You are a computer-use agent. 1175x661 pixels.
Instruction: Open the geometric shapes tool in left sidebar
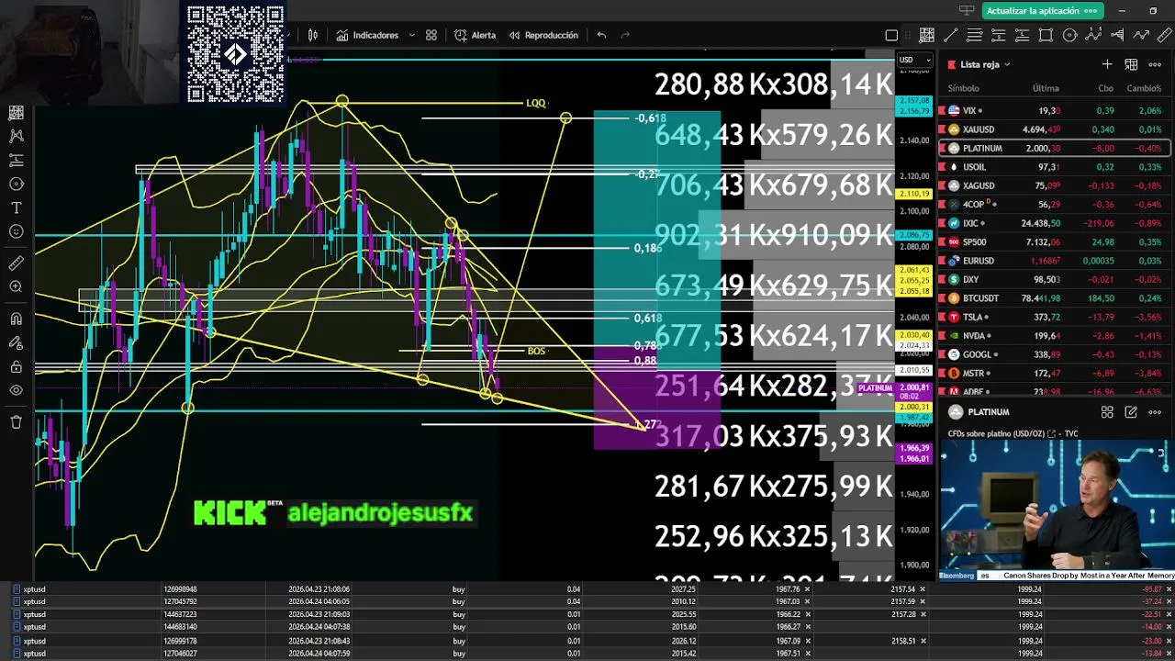pyautogui.click(x=16, y=184)
